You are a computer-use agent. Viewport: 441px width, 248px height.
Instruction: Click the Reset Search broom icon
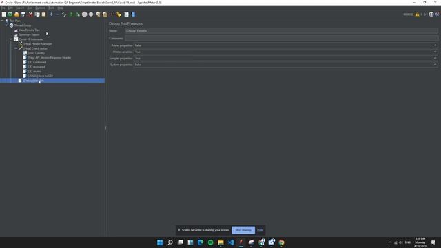click(x=119, y=14)
